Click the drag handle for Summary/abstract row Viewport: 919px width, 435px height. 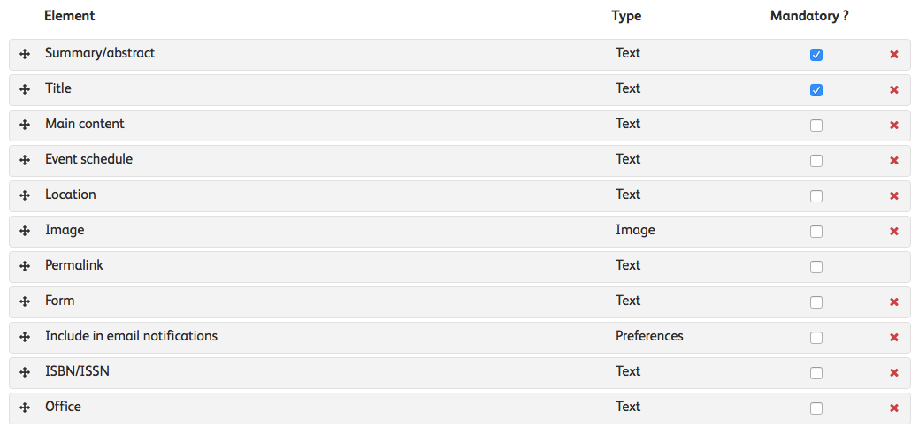click(25, 55)
